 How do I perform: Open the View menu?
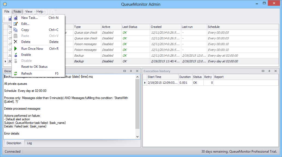(29, 11)
